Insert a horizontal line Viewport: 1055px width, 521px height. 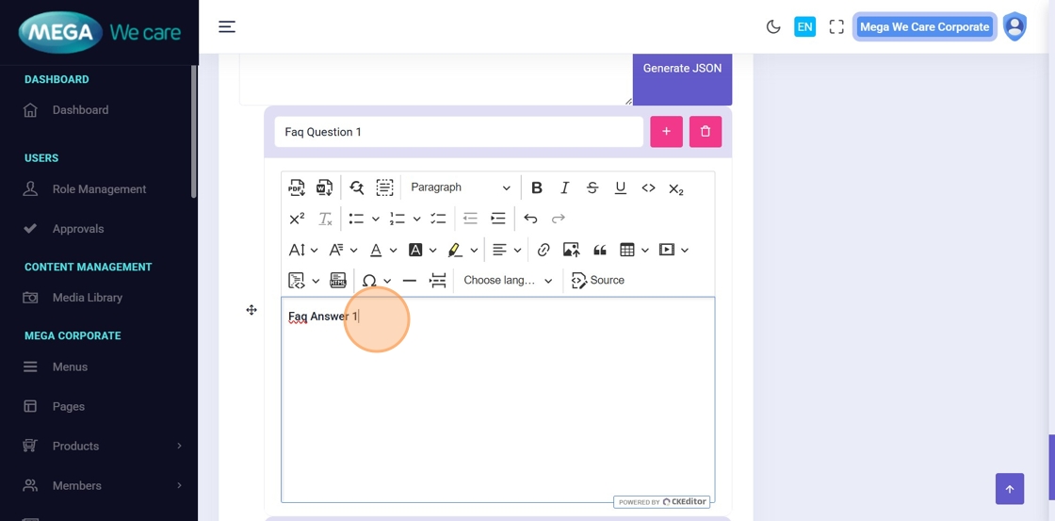409,281
